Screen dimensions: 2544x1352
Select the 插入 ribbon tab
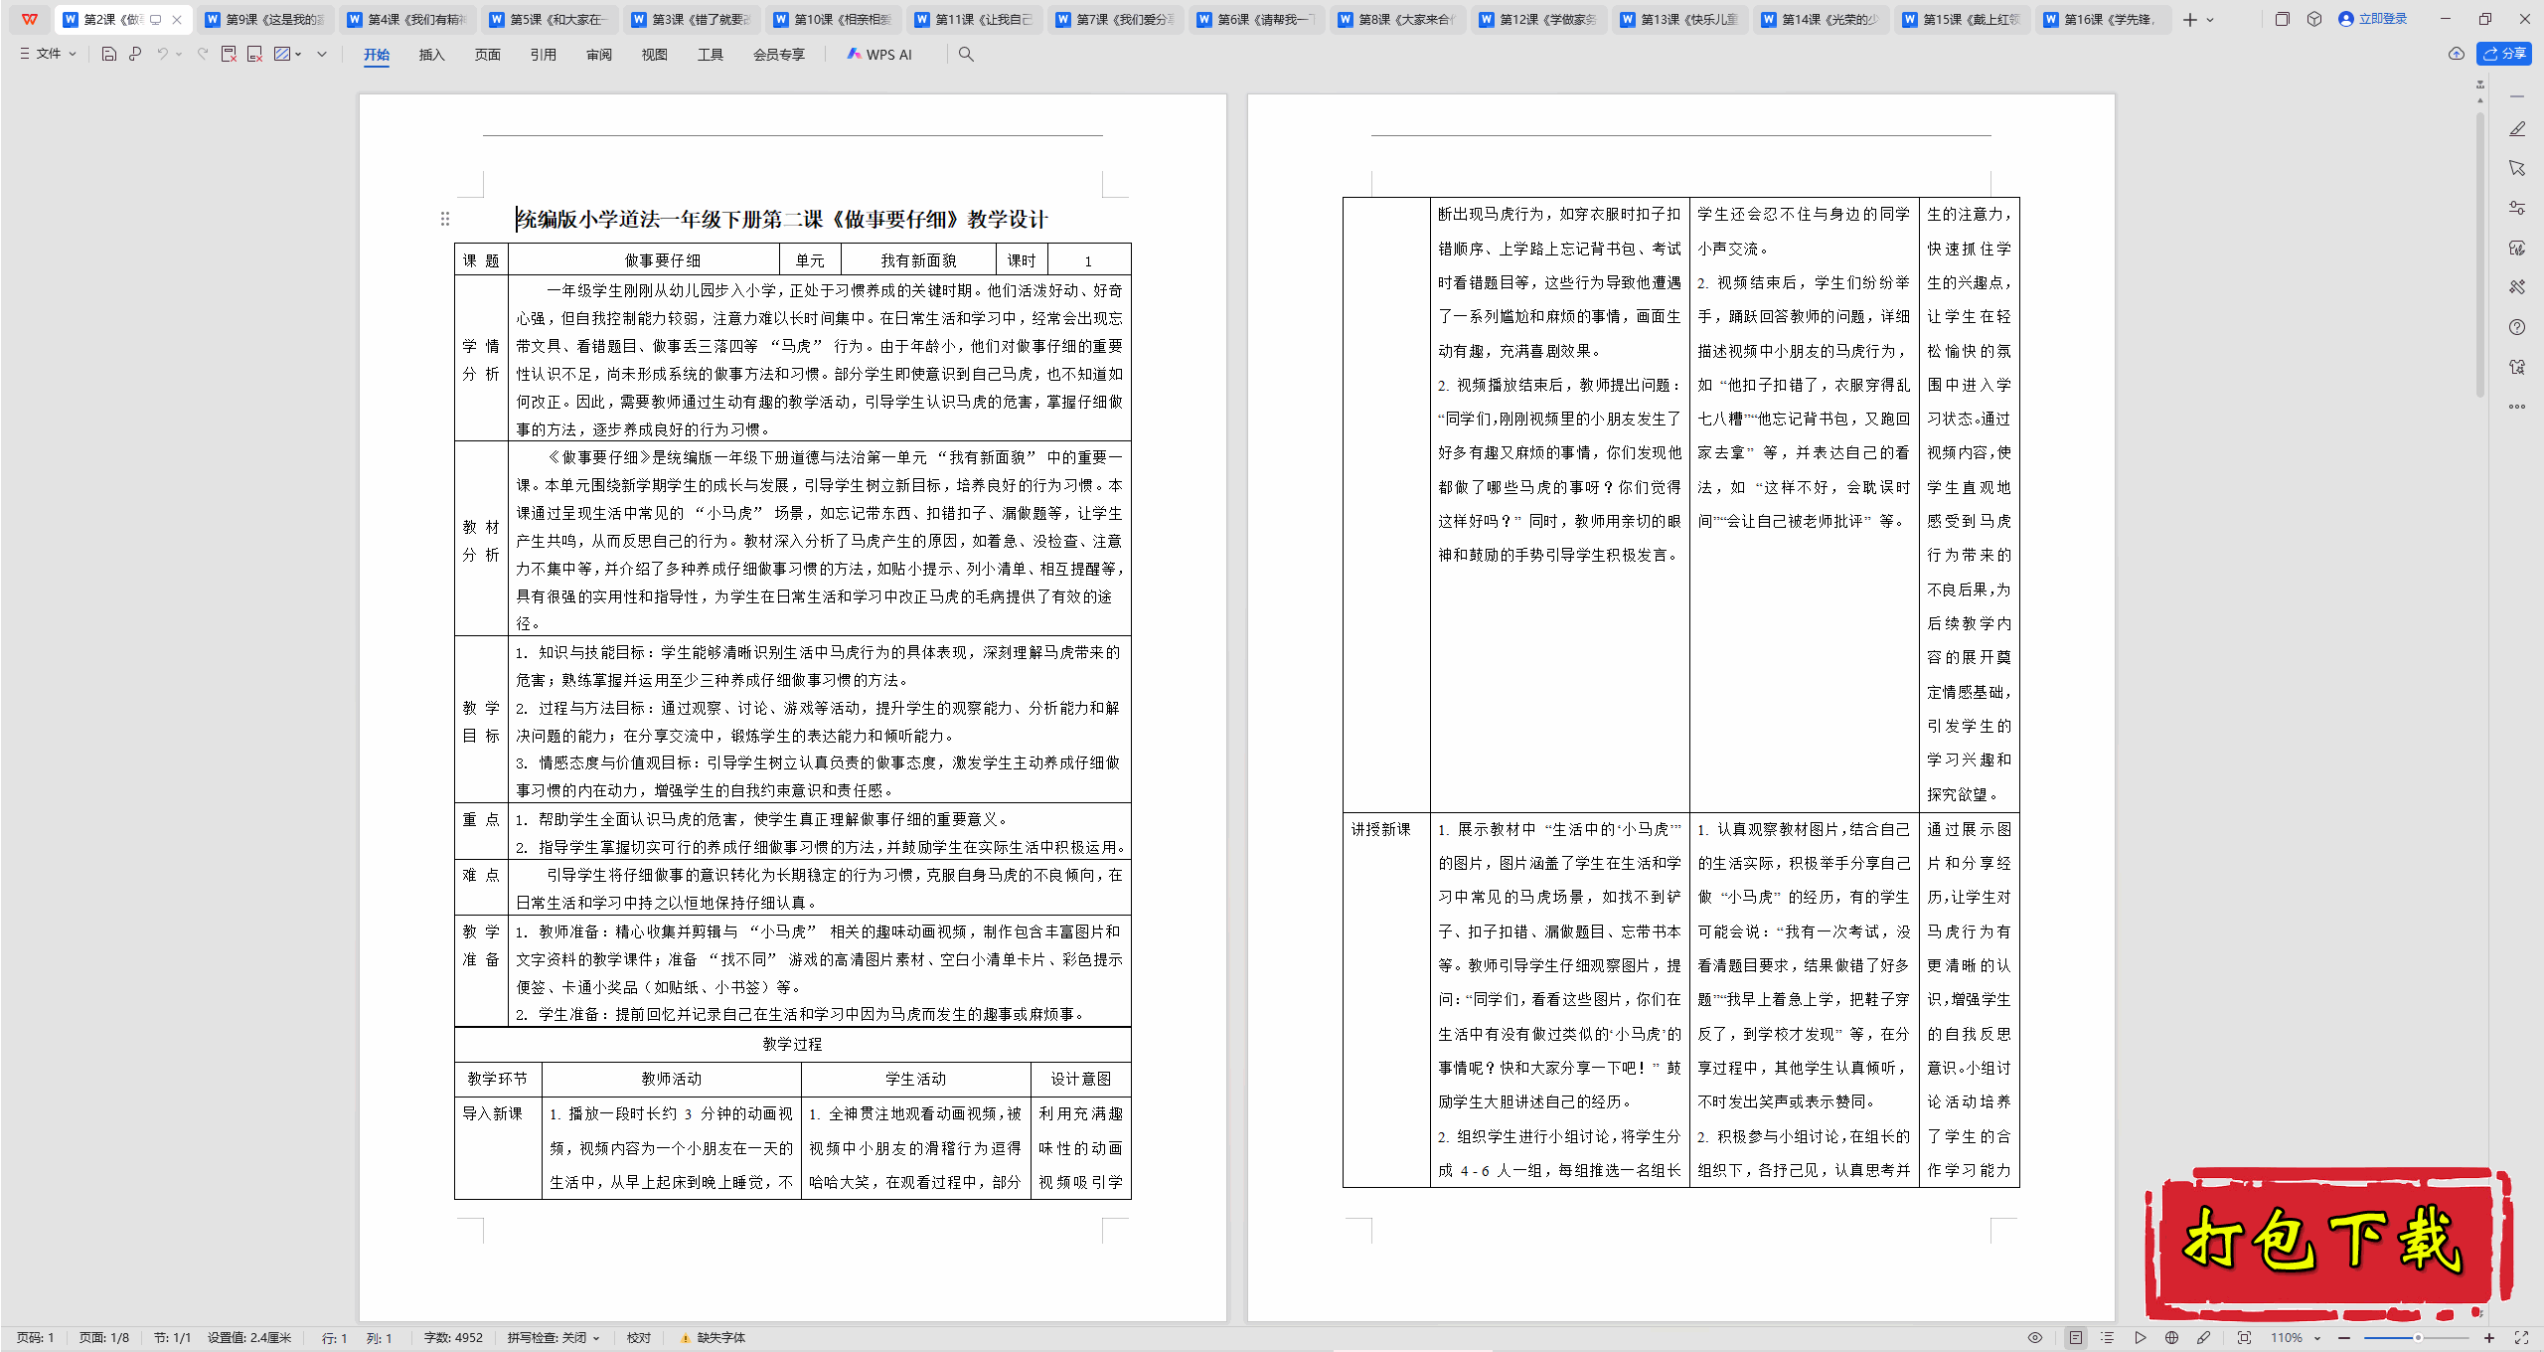[x=431, y=55]
